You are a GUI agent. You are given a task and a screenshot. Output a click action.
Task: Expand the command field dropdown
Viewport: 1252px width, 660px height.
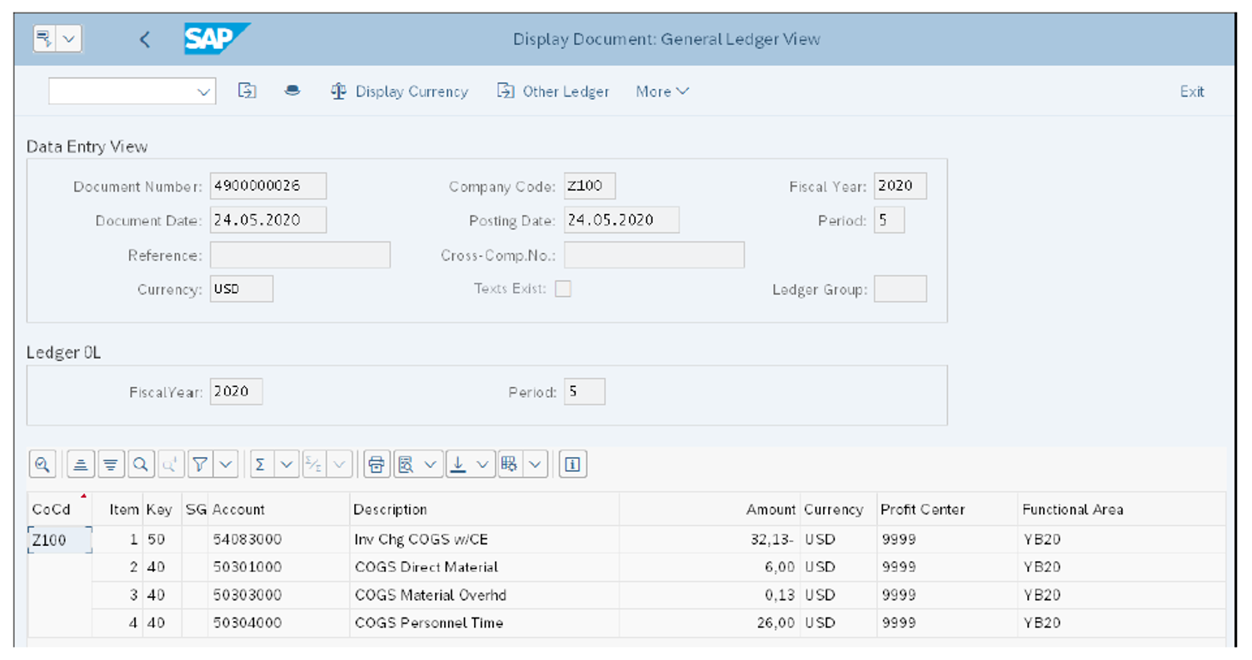coord(202,92)
